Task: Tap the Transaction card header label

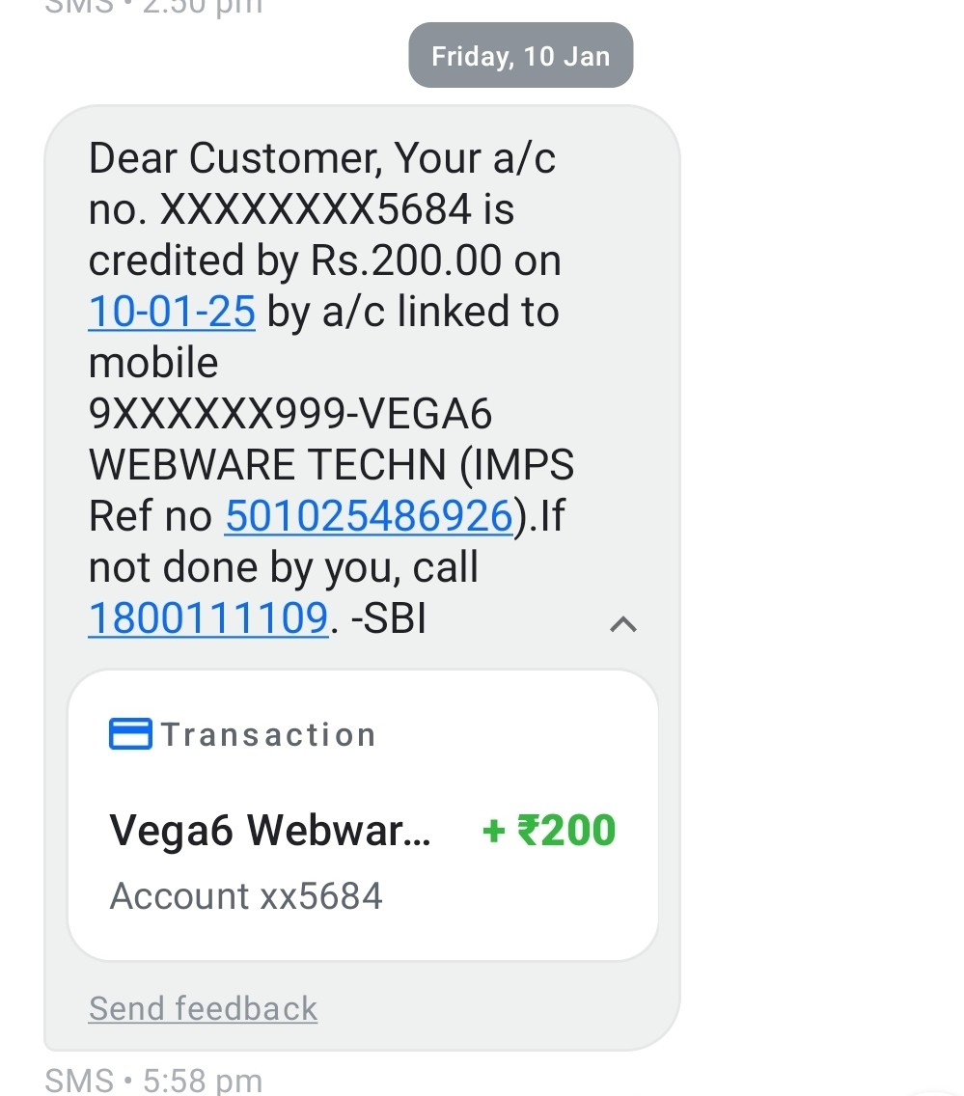Action: click(x=269, y=734)
